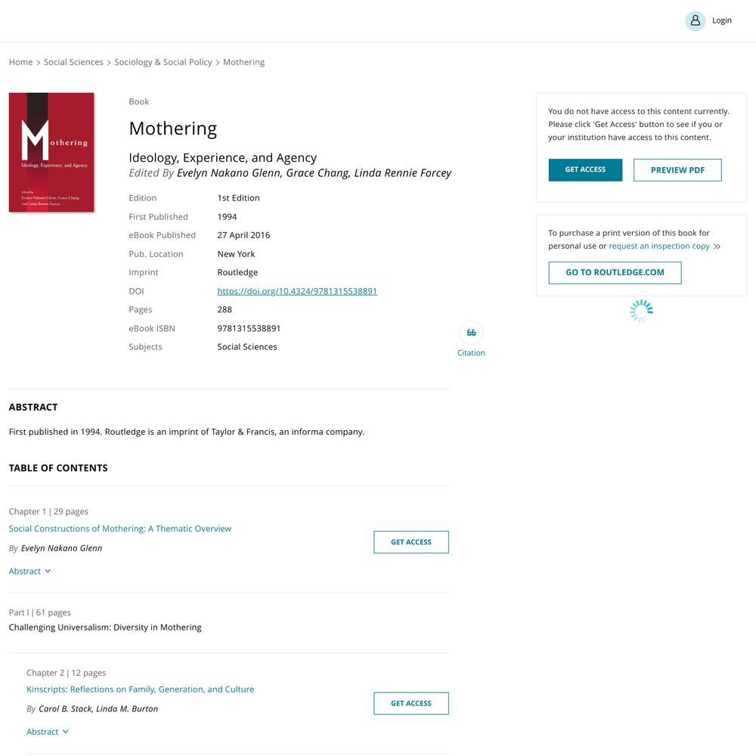This screenshot has width=756, height=756.
Task: Click the main GET ACCESS button
Action: tap(585, 169)
